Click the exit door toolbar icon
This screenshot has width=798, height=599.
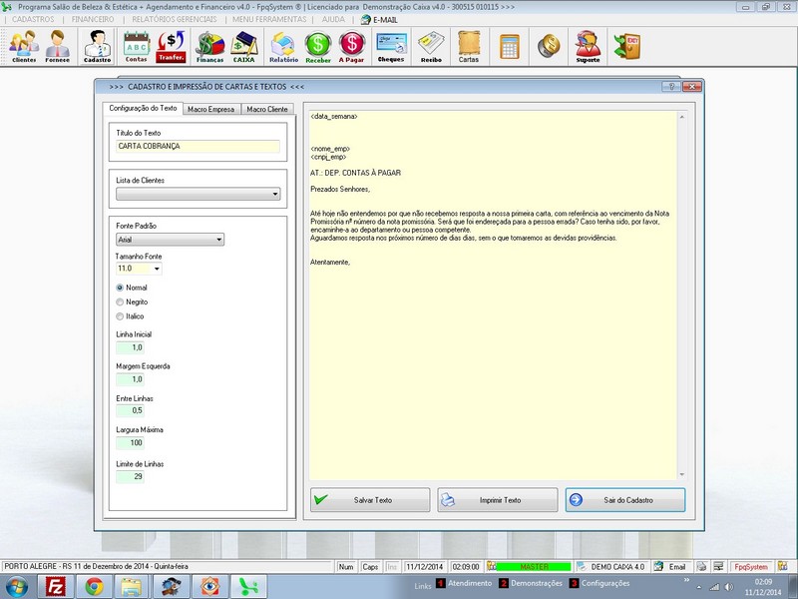(x=627, y=46)
